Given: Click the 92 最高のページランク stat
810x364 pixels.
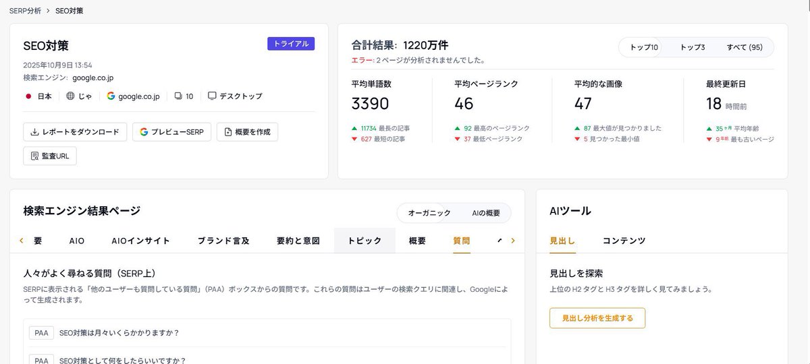Looking at the screenshot, I should point(492,128).
